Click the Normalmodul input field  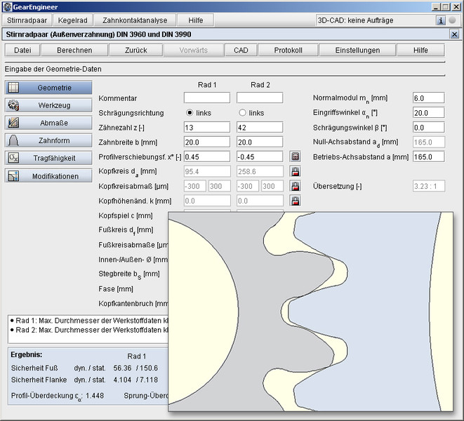(x=428, y=98)
